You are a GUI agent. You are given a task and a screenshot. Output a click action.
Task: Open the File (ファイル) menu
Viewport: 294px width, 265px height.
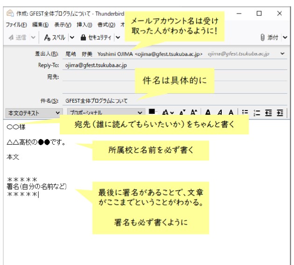point(16,25)
